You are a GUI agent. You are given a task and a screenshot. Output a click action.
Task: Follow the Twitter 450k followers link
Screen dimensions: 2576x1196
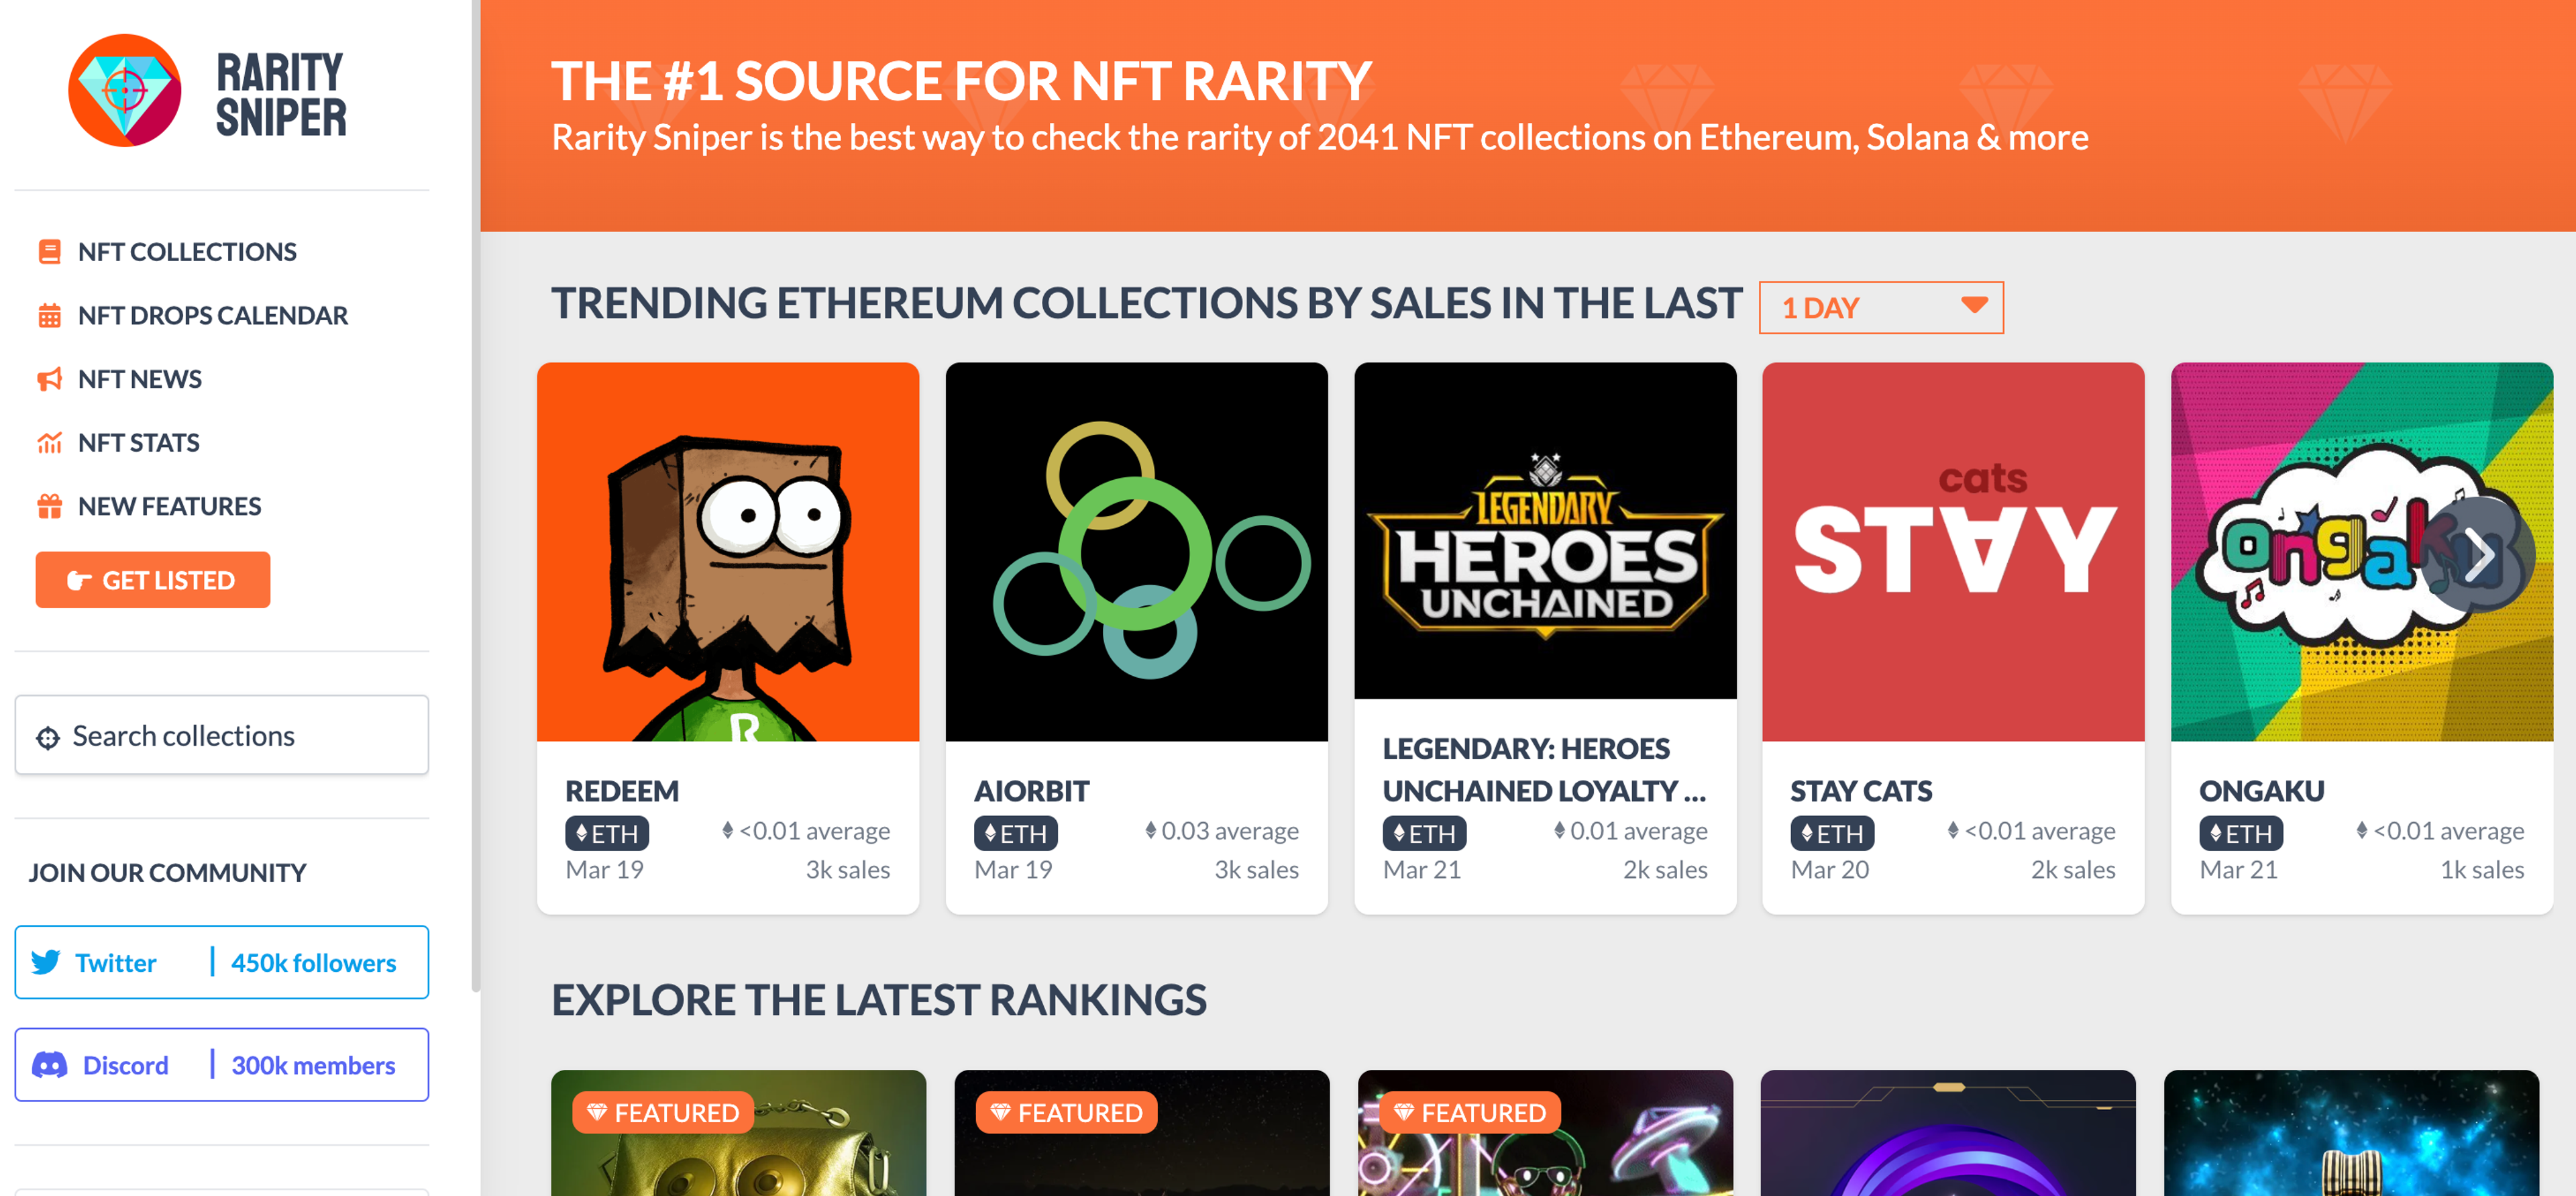pos(222,963)
